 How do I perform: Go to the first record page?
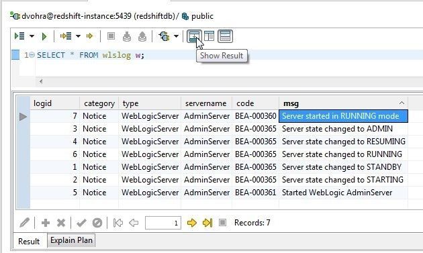tap(118, 223)
